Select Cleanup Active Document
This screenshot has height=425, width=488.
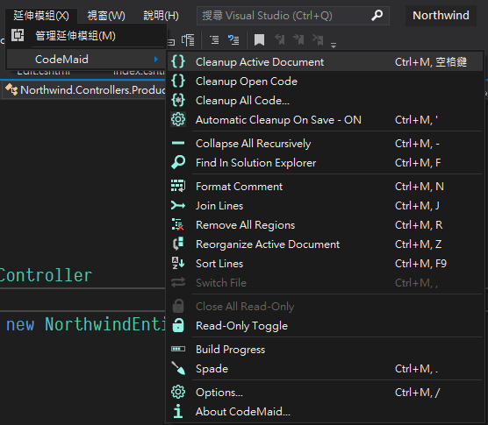[325, 62]
